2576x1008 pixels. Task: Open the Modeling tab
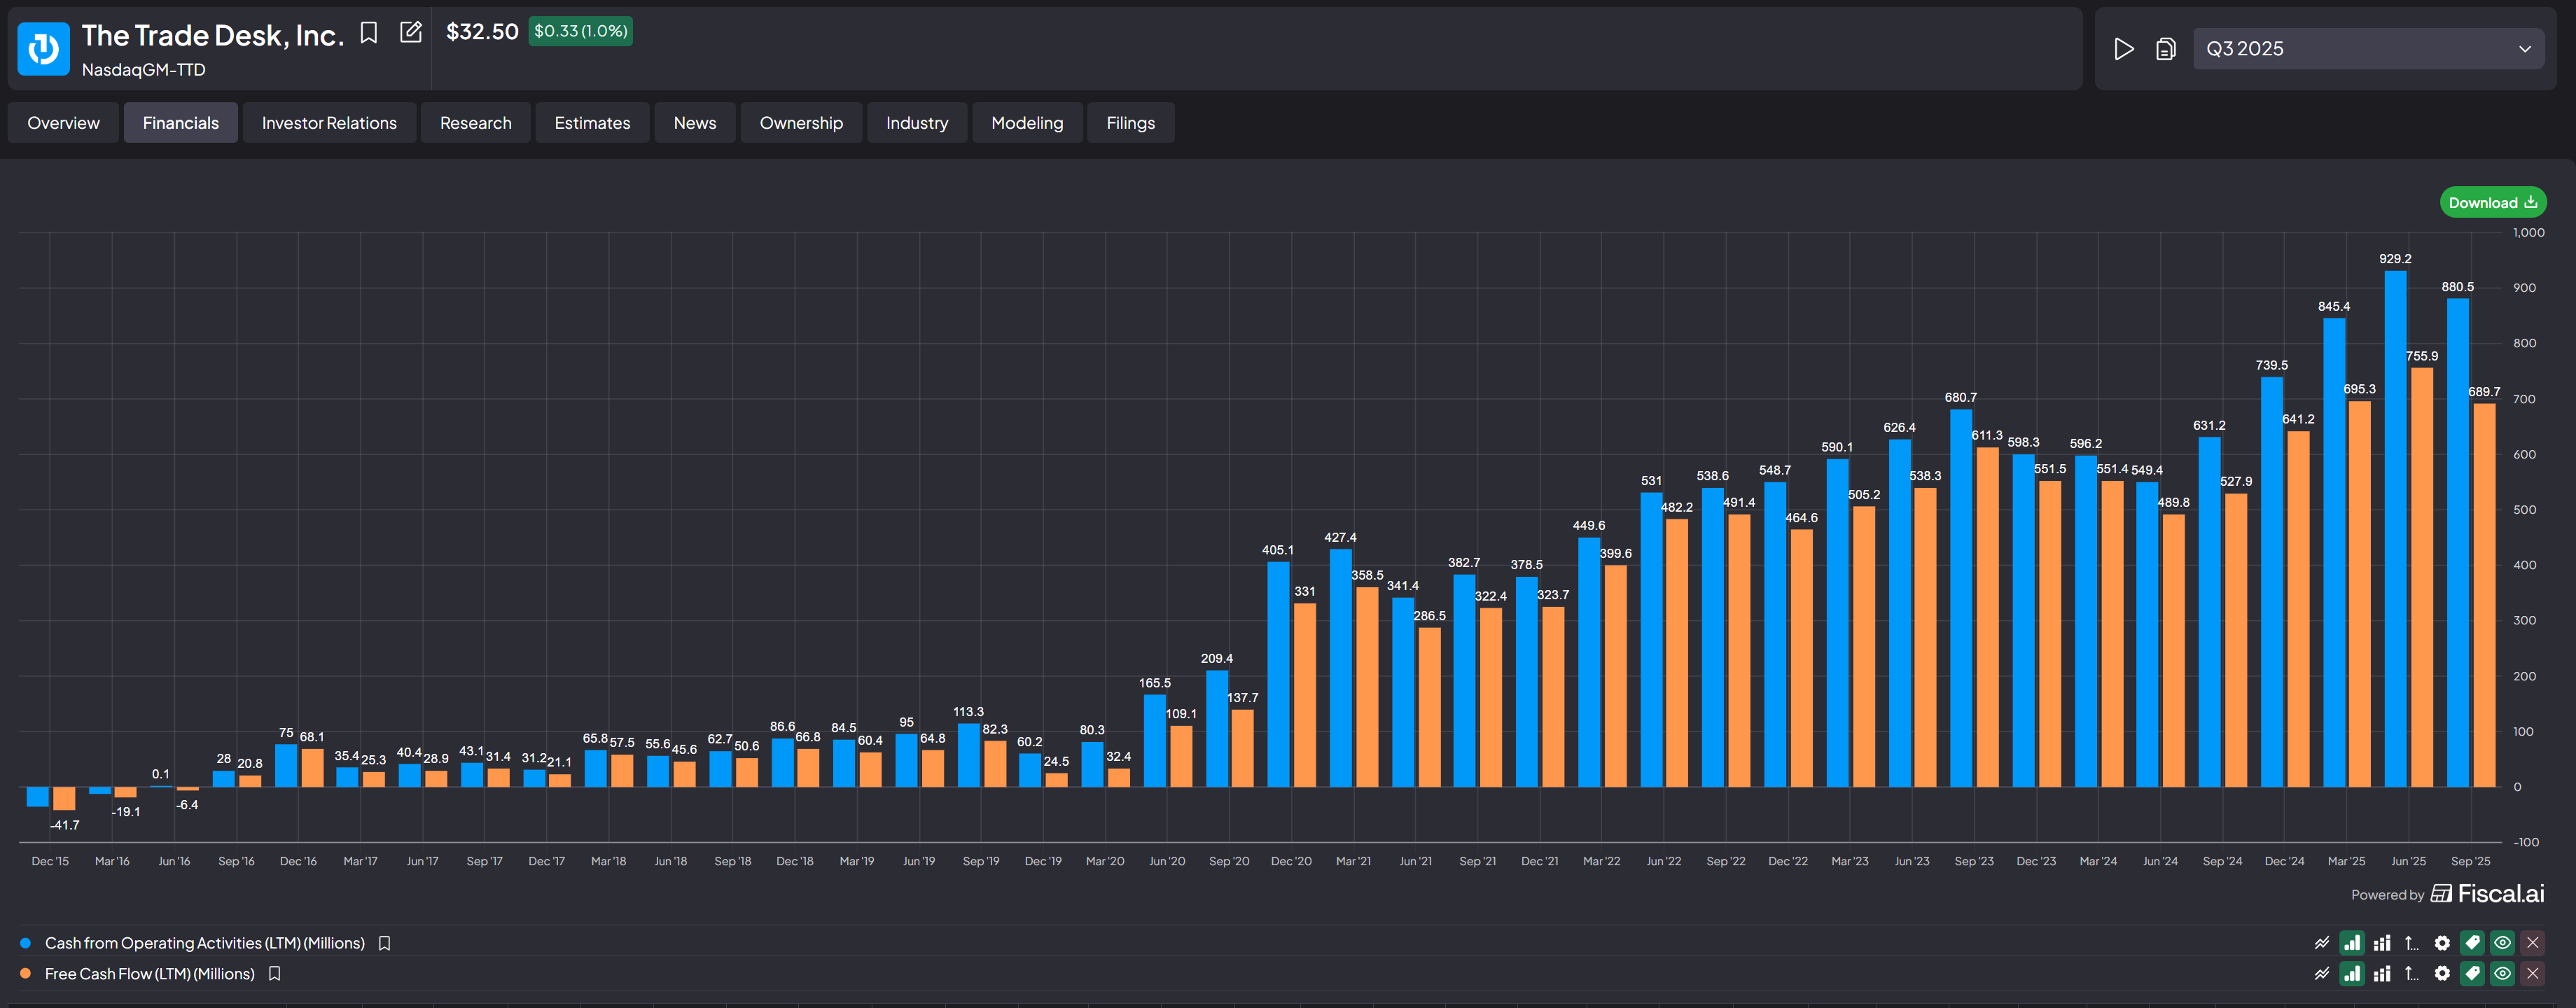(1026, 123)
